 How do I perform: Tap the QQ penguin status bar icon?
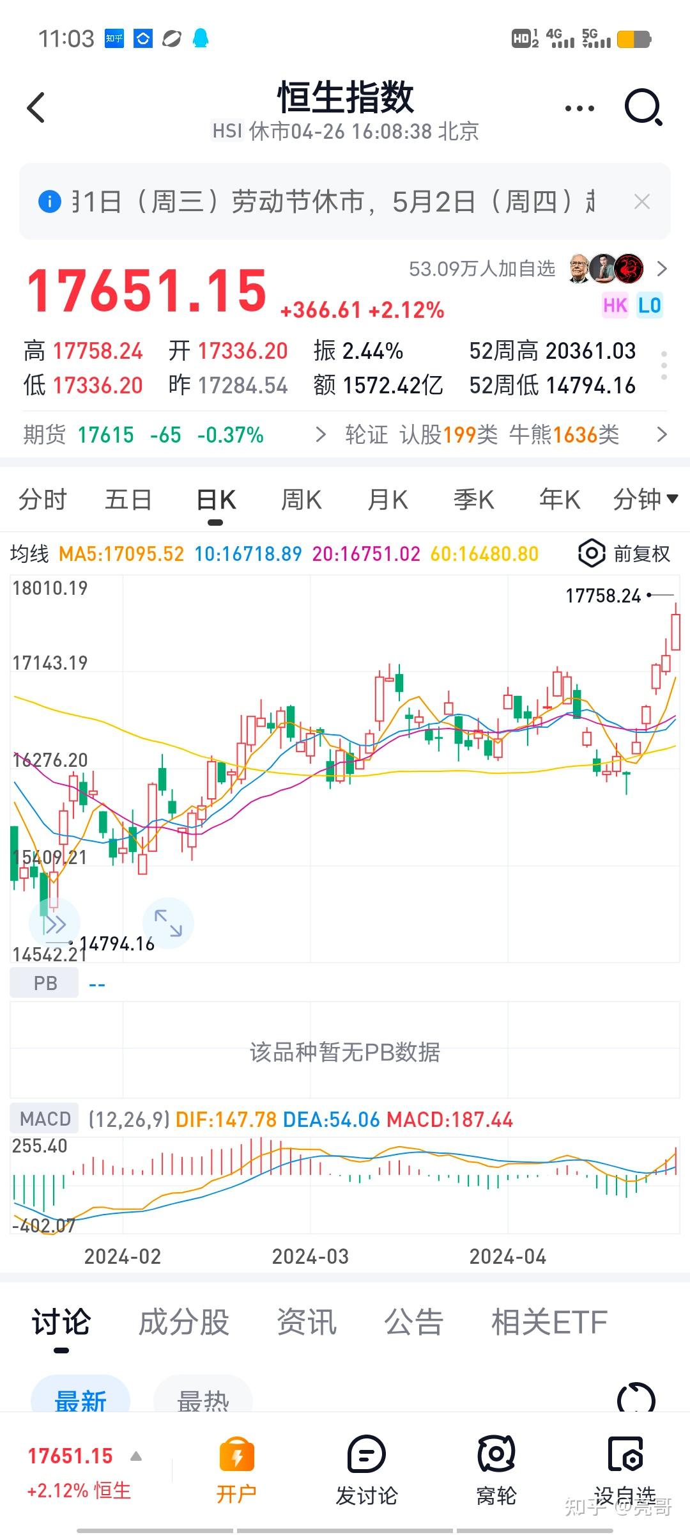pos(201,38)
